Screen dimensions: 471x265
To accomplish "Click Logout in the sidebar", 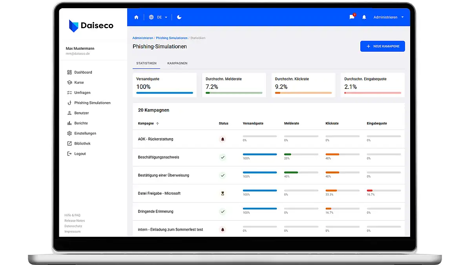I will click(x=80, y=154).
